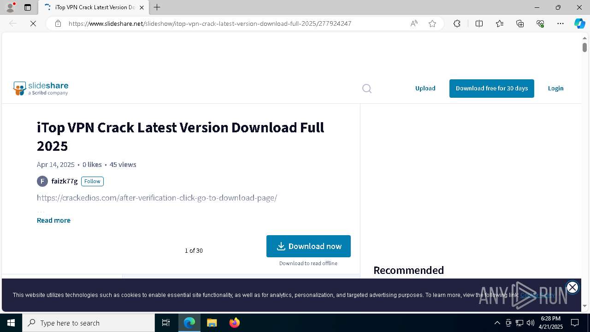Follow the author faizk77g

pyautogui.click(x=92, y=181)
